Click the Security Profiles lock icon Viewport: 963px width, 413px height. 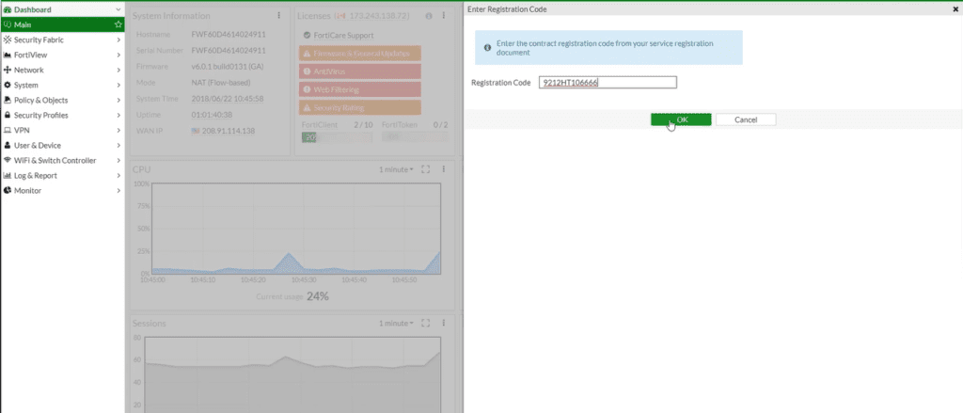8,115
